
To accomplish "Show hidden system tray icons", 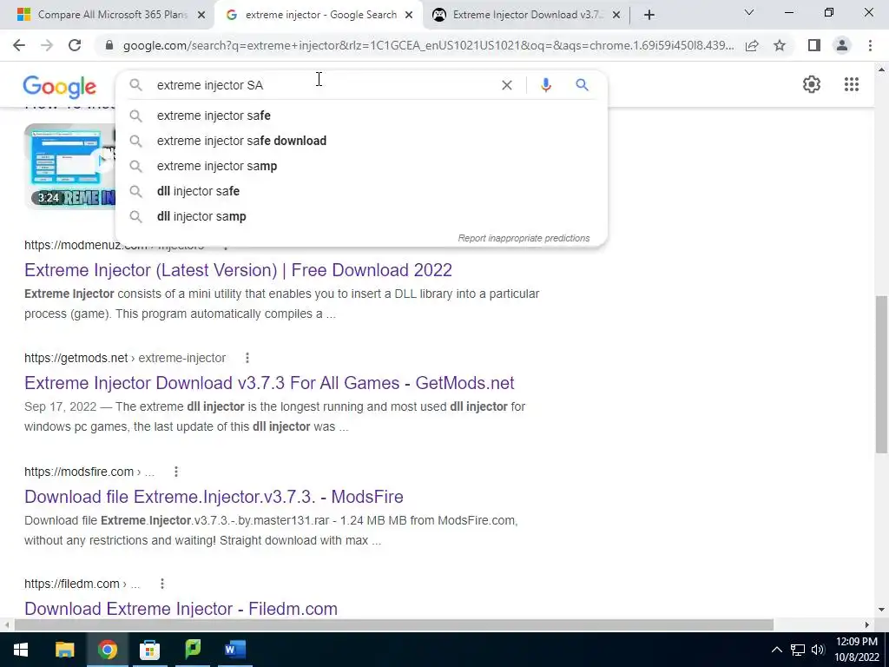I will pyautogui.click(x=777, y=650).
